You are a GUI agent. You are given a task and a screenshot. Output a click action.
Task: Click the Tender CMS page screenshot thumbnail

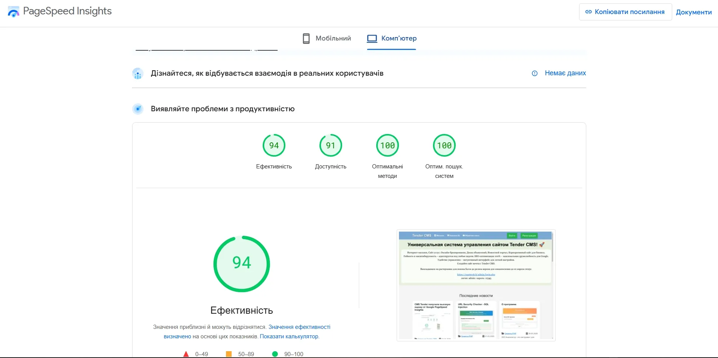476,285
